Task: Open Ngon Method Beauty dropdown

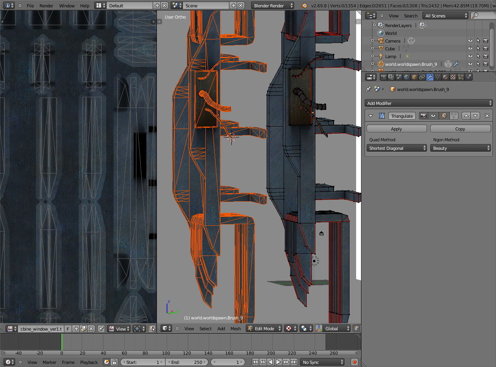Action: [460, 148]
